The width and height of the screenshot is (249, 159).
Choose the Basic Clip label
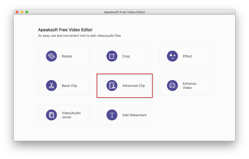[x=69, y=86]
